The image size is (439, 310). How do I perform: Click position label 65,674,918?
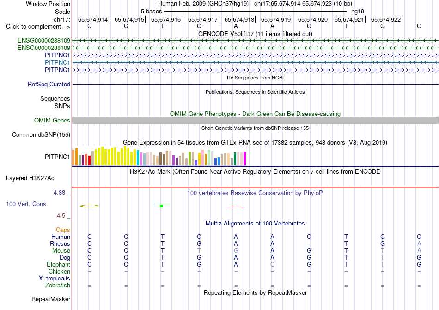[x=239, y=19]
